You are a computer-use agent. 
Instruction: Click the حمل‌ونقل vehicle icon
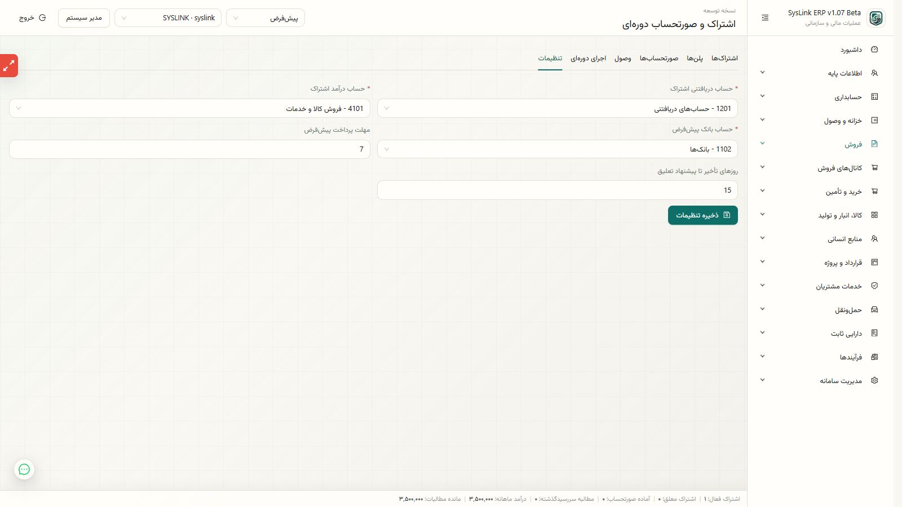[x=874, y=310]
